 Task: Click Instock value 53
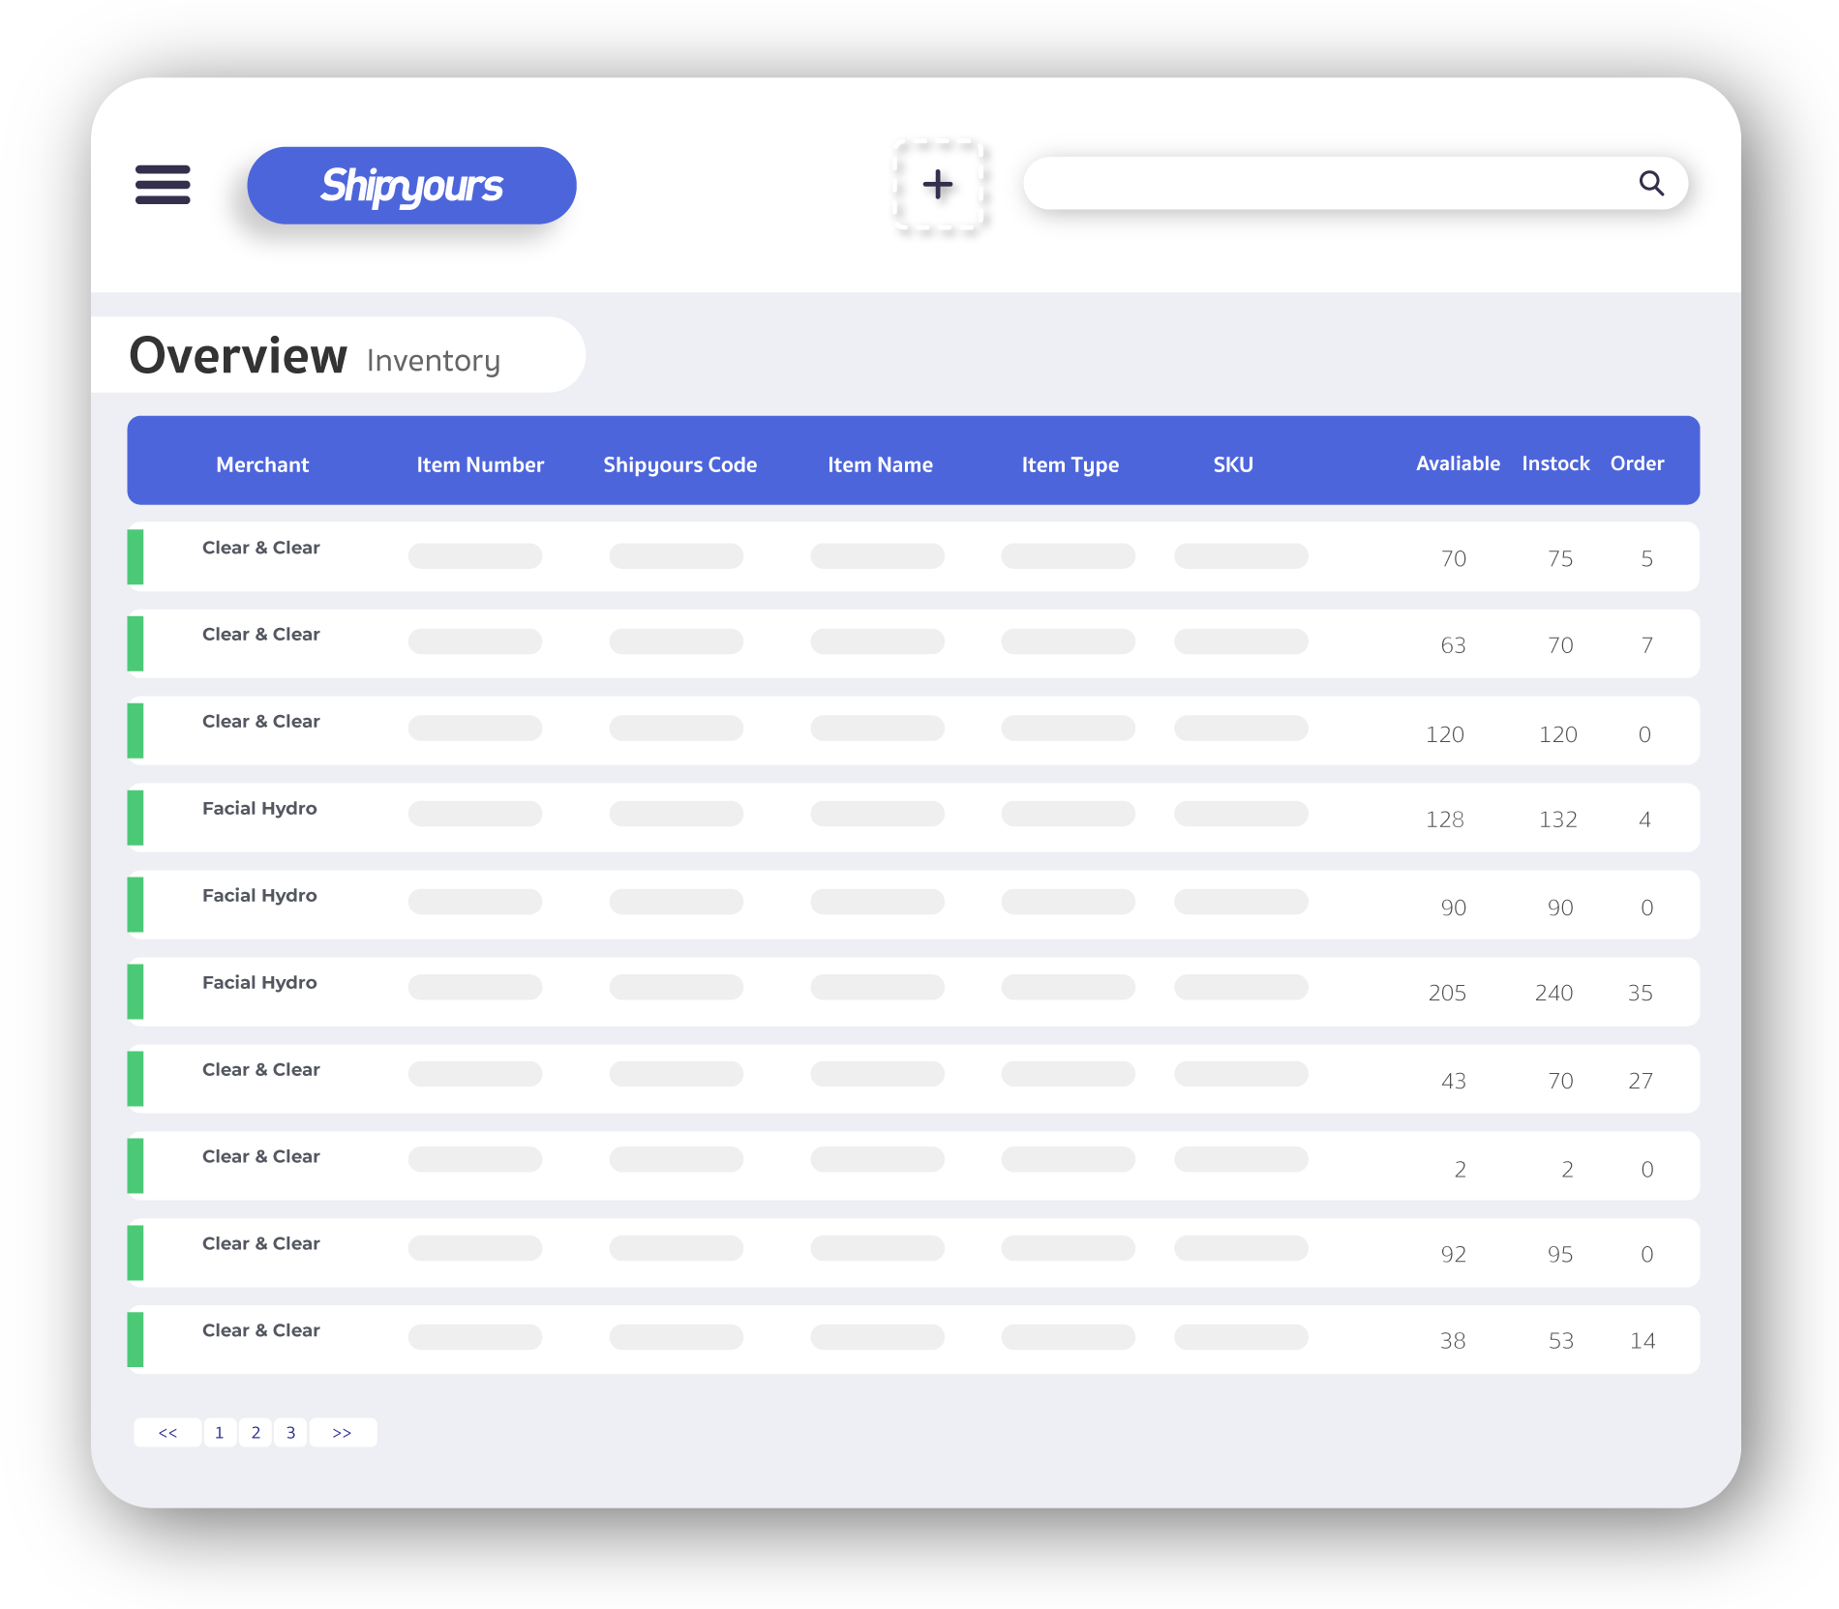(x=1560, y=1341)
